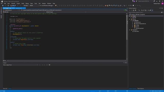The height and width of the screenshot is (92, 164).
Task: Close the Output panel
Action: coord(127,63)
